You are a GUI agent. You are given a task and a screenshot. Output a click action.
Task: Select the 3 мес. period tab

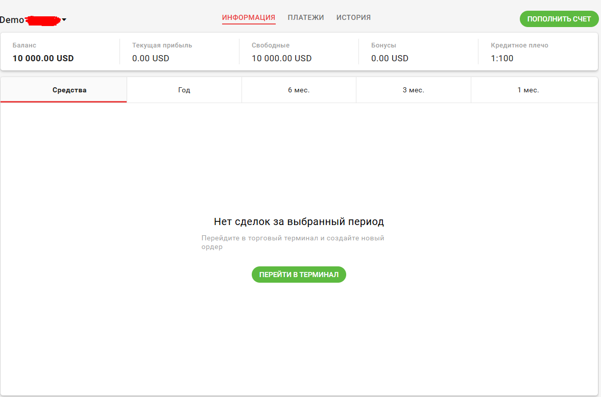click(x=413, y=90)
